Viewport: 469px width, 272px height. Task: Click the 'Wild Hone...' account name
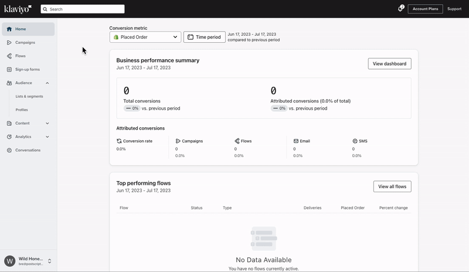point(31,259)
